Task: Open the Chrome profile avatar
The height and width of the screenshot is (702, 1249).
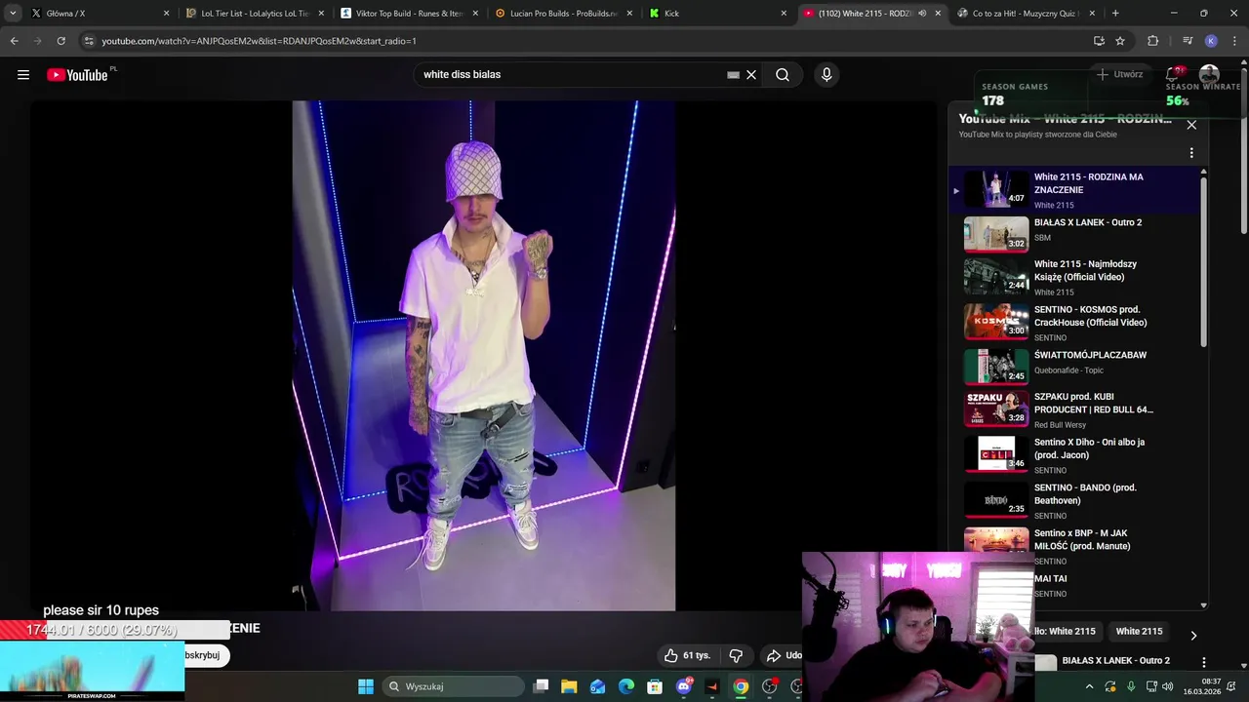Action: coord(1211,41)
